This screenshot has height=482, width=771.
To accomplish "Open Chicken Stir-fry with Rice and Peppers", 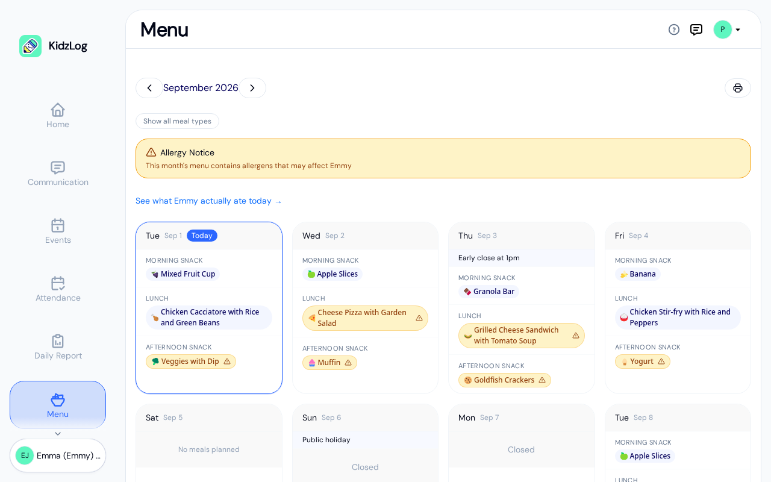I will (x=678, y=318).
